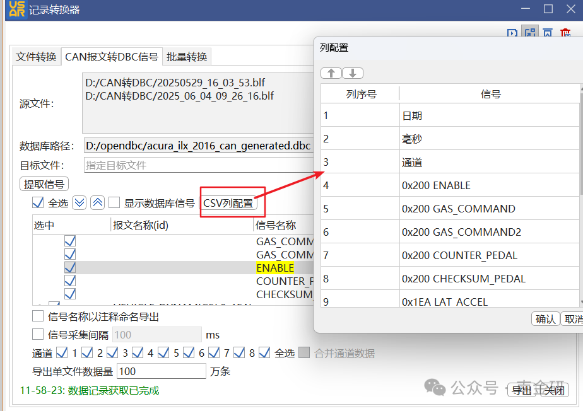Enable the 显示数据库信号 checkbox

pos(114,202)
